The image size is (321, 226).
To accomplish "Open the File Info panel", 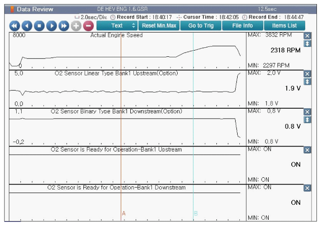I will point(243,26).
